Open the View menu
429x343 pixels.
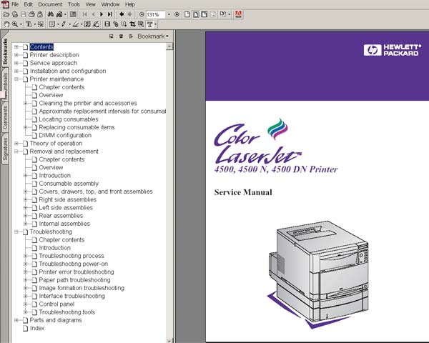pos(91,4)
